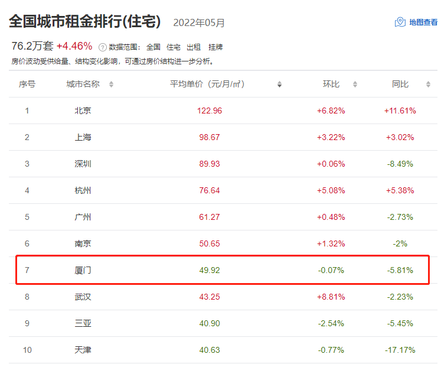Select the 住宅 filter tag
441x367 pixels.
pos(173,47)
